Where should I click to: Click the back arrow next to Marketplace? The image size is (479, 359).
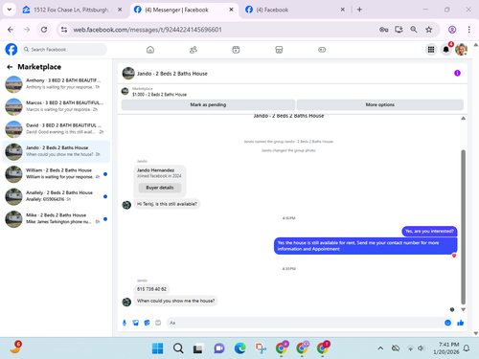coord(10,67)
